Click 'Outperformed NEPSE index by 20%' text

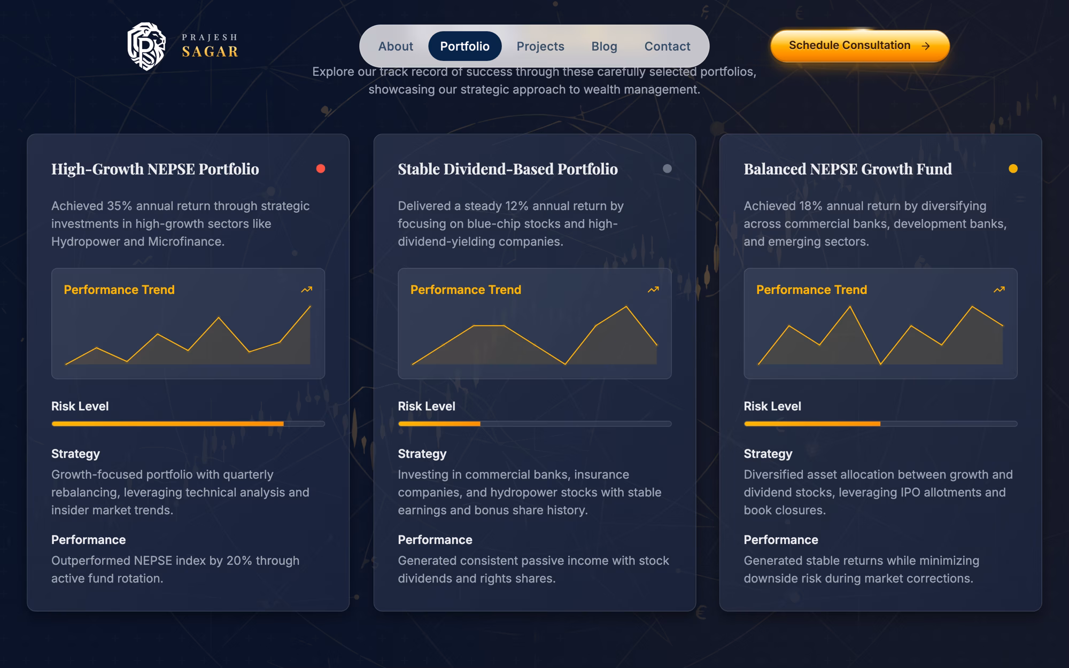pos(175,569)
